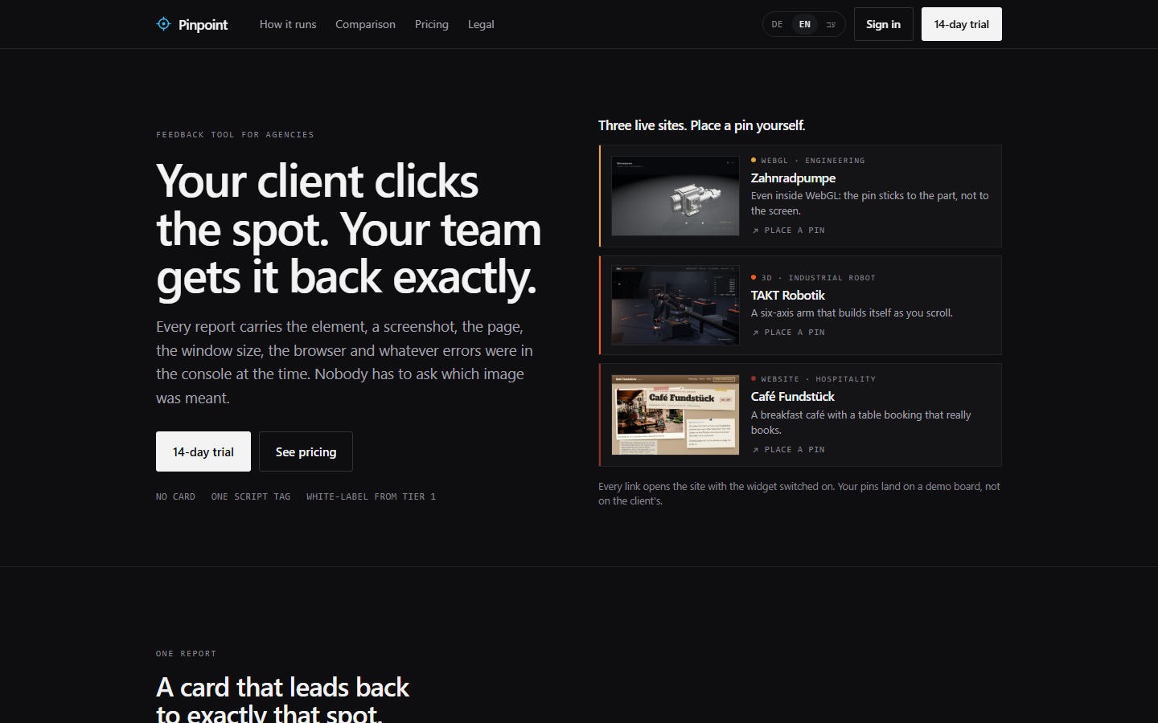Go to the Comparison nav item
This screenshot has height=723, width=1158.
tap(365, 24)
